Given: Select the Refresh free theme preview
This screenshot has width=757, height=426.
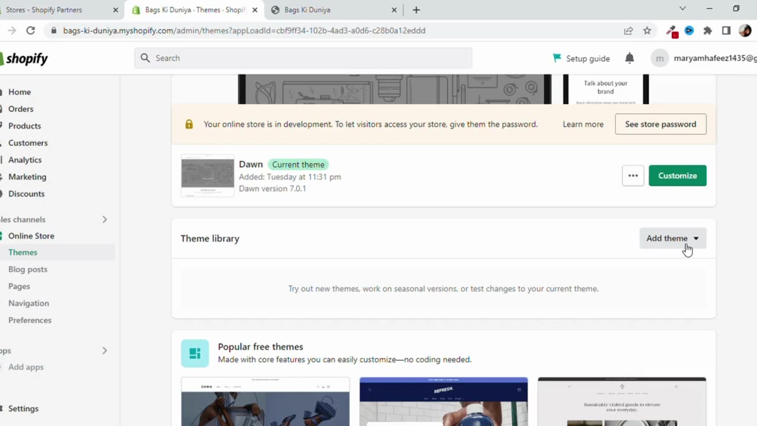Looking at the screenshot, I should (x=444, y=401).
